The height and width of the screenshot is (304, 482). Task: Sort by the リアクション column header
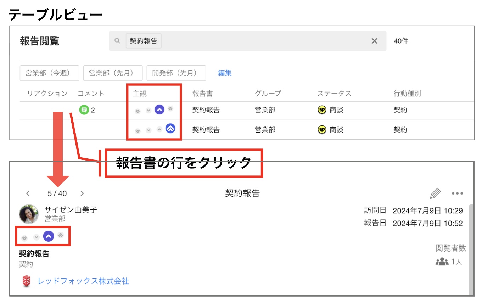[47, 94]
